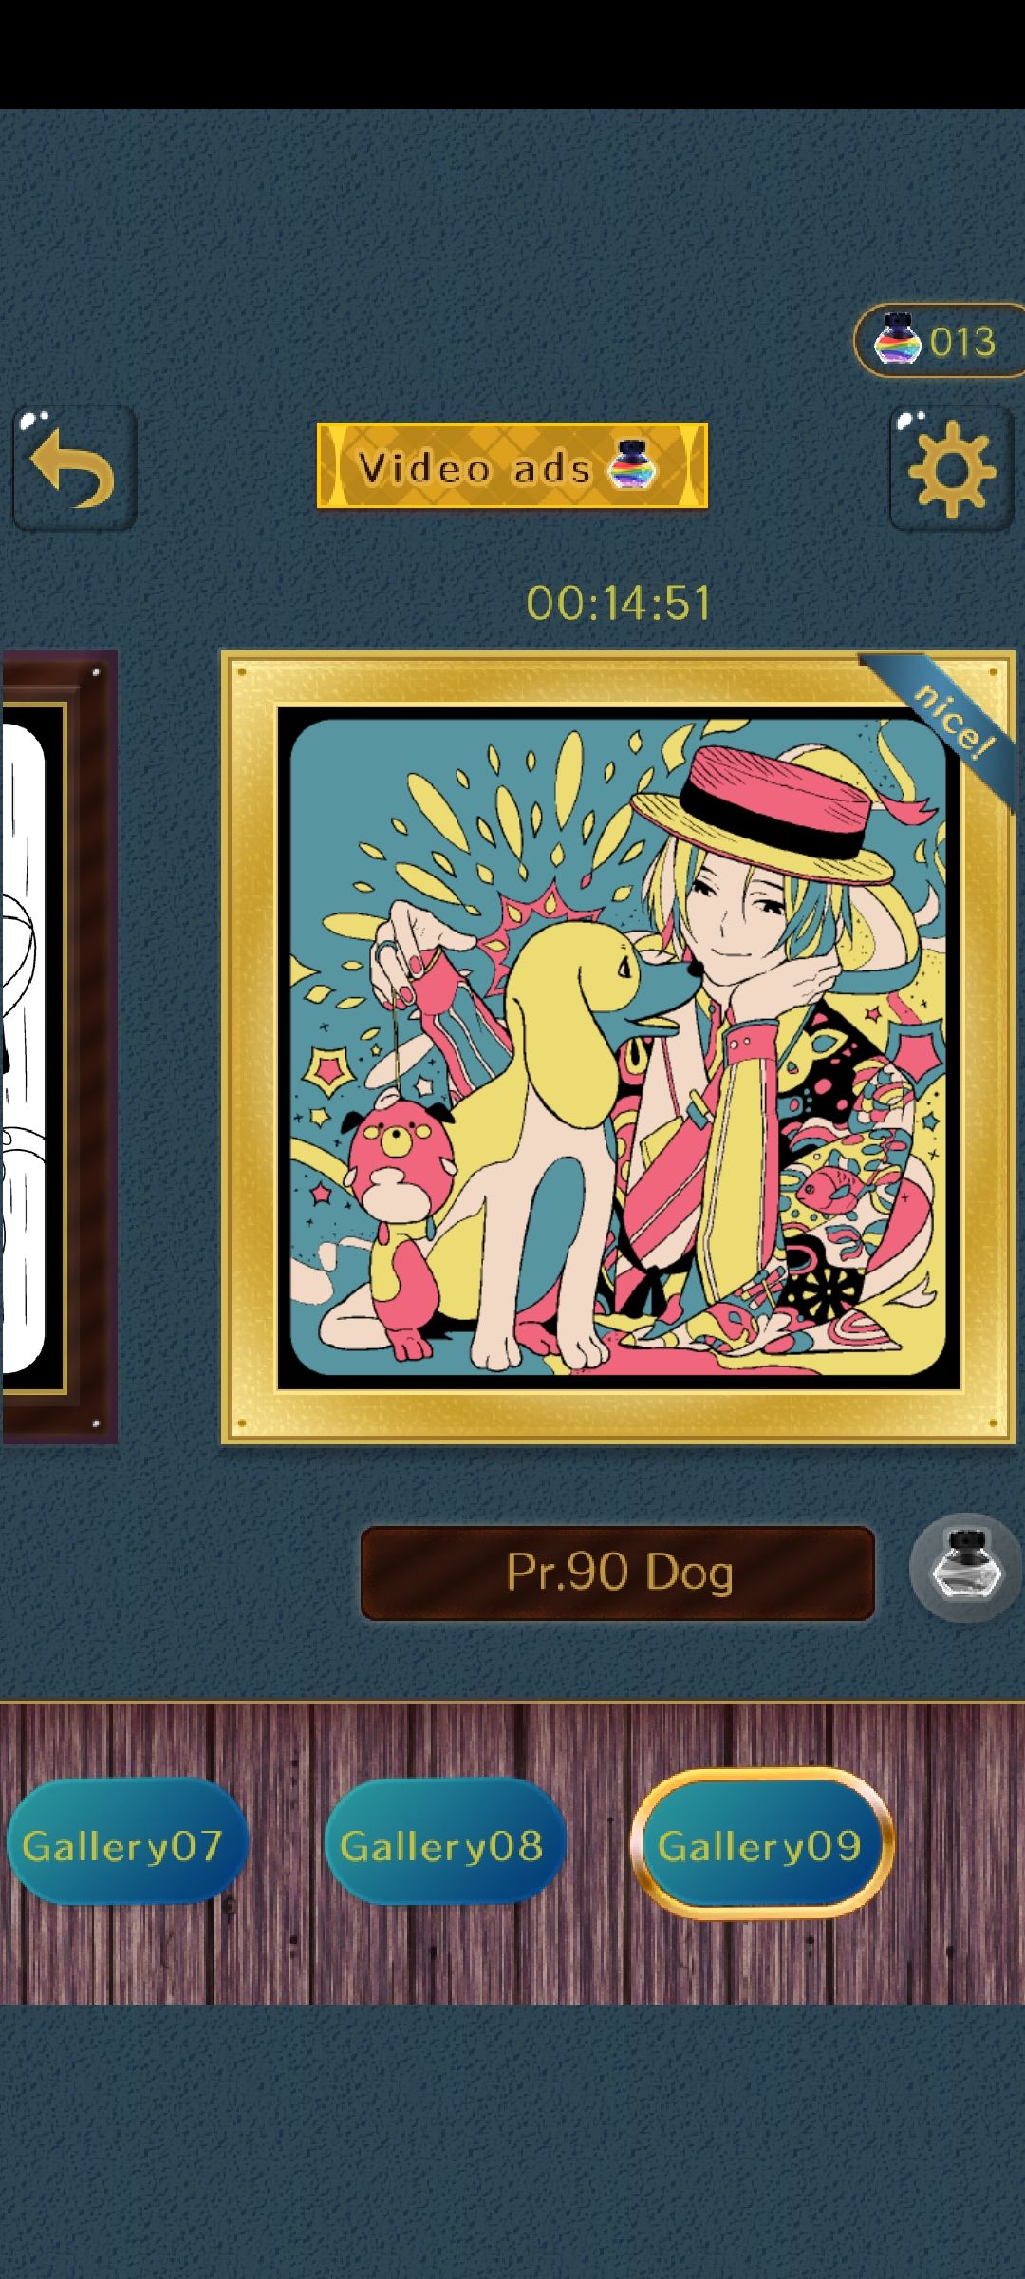Watch Video ads for ink

(x=512, y=465)
